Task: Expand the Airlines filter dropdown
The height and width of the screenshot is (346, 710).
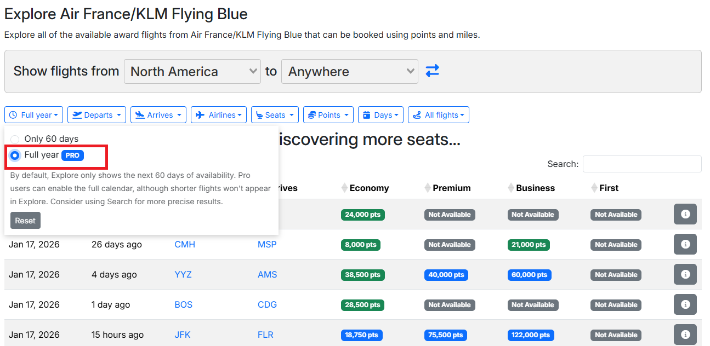Action: pyautogui.click(x=218, y=115)
